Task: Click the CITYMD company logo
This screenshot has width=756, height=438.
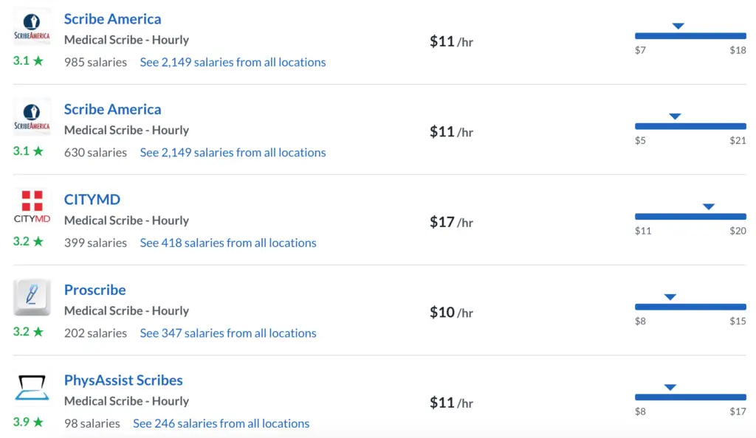Action: pos(32,207)
